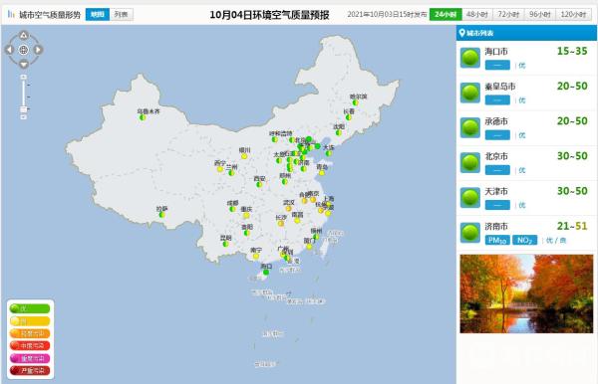Viewport: 598px width, 384px height.
Task: Pan the map right with the arrow
Action: pyautogui.click(x=38, y=50)
